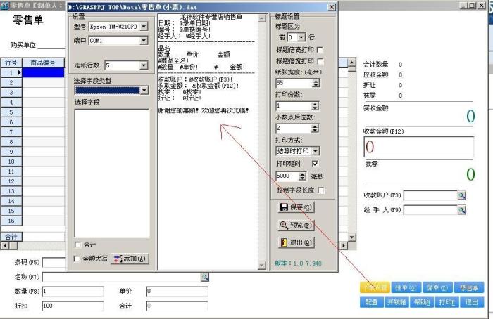Expand the 选择字段类型 dropdown
493x319 pixels.
144,91
